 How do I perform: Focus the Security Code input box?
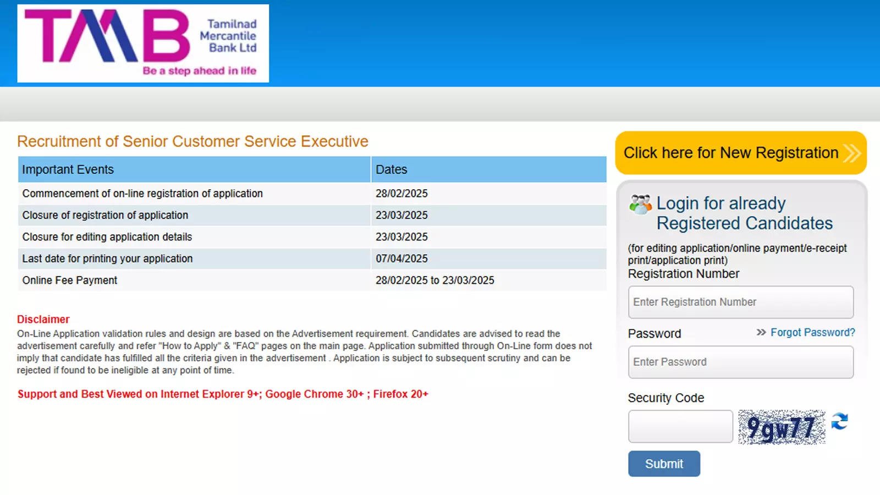click(680, 426)
